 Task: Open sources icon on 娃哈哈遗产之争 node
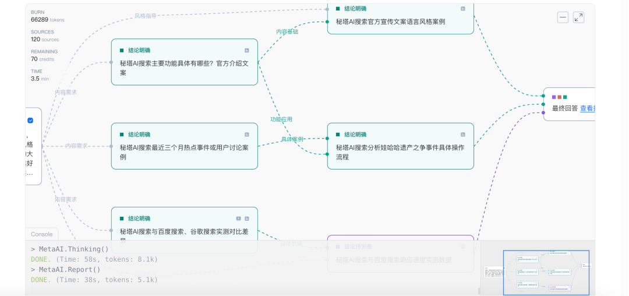coord(463,135)
